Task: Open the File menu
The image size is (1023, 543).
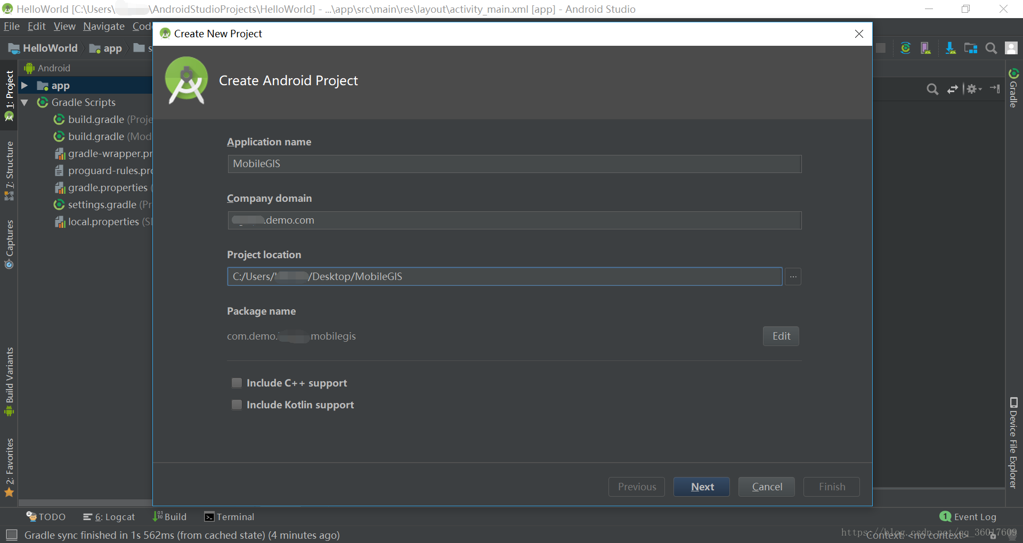Action: coord(11,26)
